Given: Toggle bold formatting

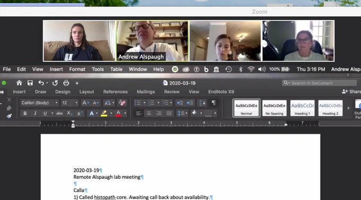Looking at the screenshot, I should pyautogui.click(x=25, y=113).
